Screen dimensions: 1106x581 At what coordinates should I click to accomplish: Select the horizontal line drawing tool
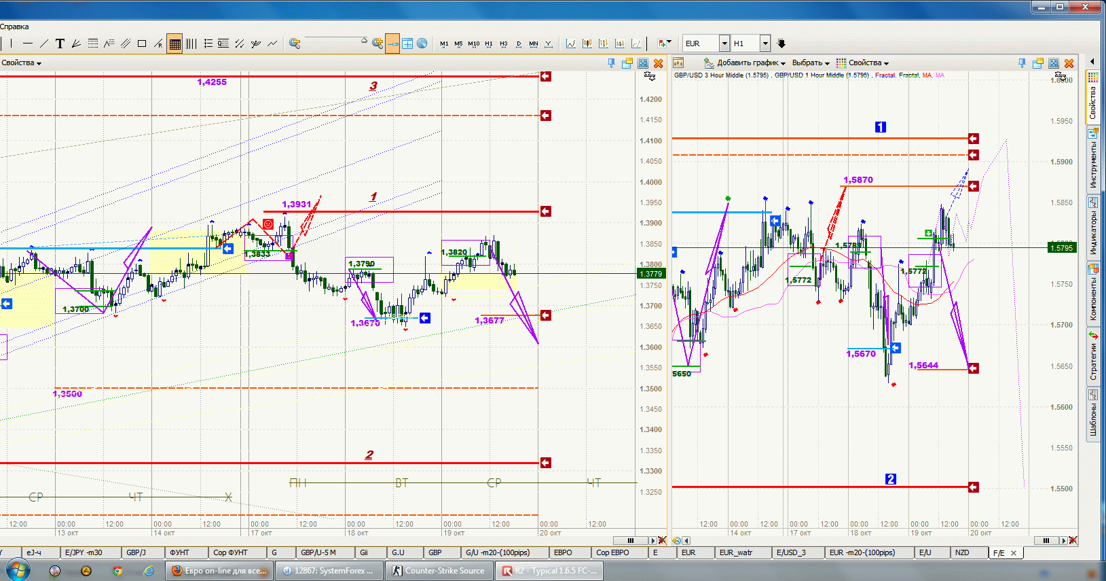[x=28, y=43]
